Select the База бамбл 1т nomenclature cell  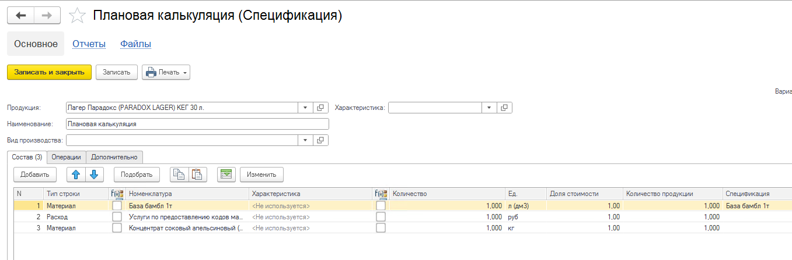(x=187, y=205)
